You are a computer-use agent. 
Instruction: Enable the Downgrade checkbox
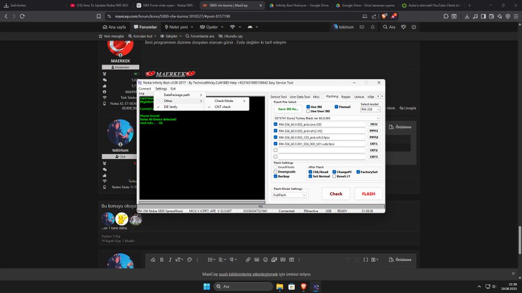[x=275, y=172]
